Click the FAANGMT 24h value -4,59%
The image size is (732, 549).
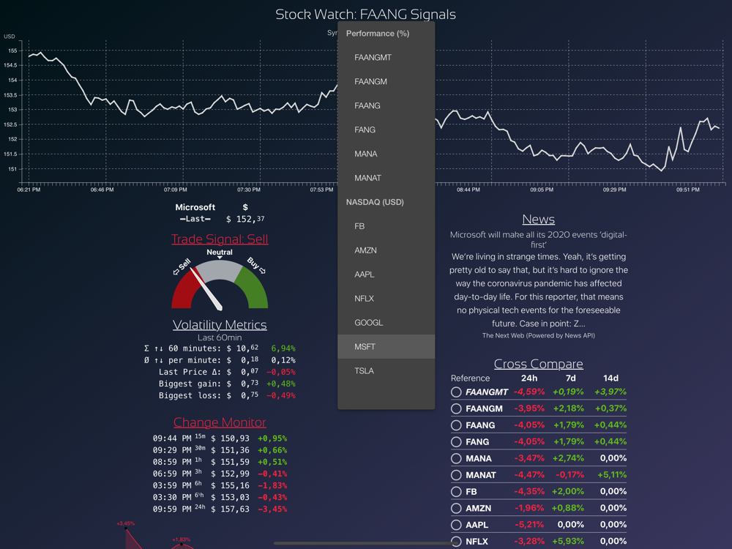click(x=529, y=392)
